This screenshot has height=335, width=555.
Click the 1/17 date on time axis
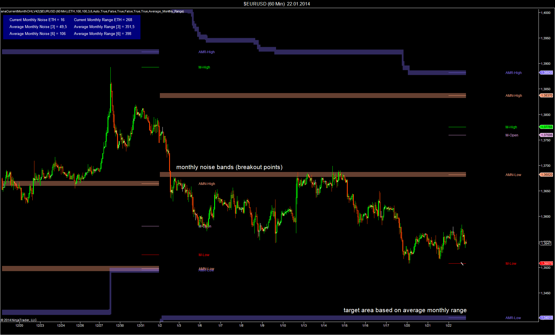386,325
